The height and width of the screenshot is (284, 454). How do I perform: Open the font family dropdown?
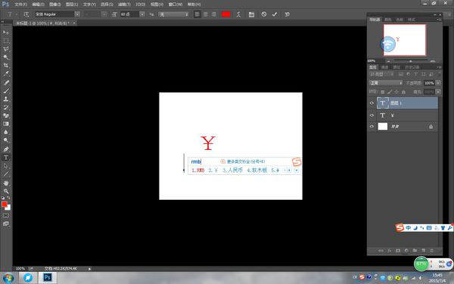click(77, 14)
